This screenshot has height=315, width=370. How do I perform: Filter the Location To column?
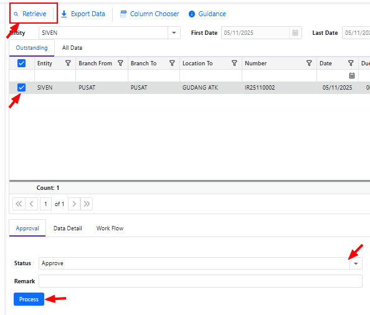[234, 63]
